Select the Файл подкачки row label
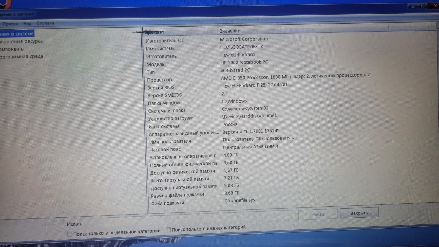 [168, 203]
